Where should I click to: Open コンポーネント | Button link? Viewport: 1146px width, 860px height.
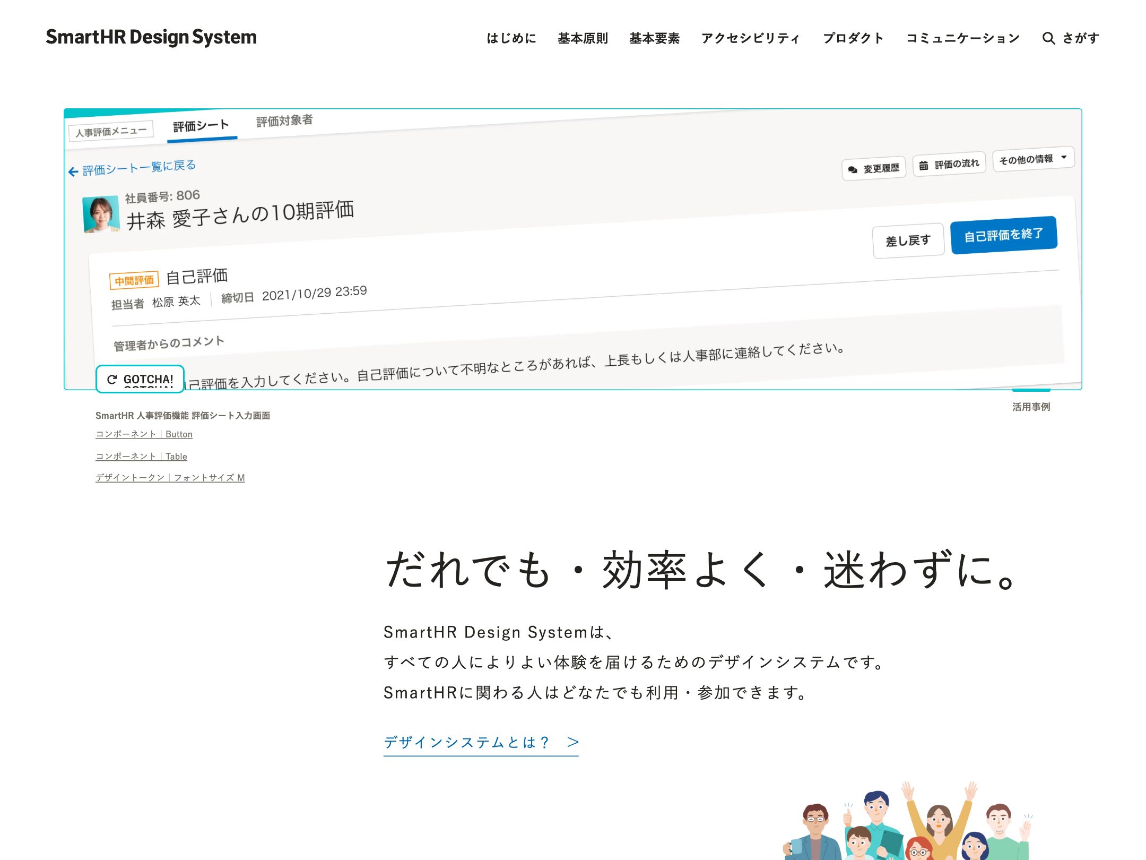point(144,434)
